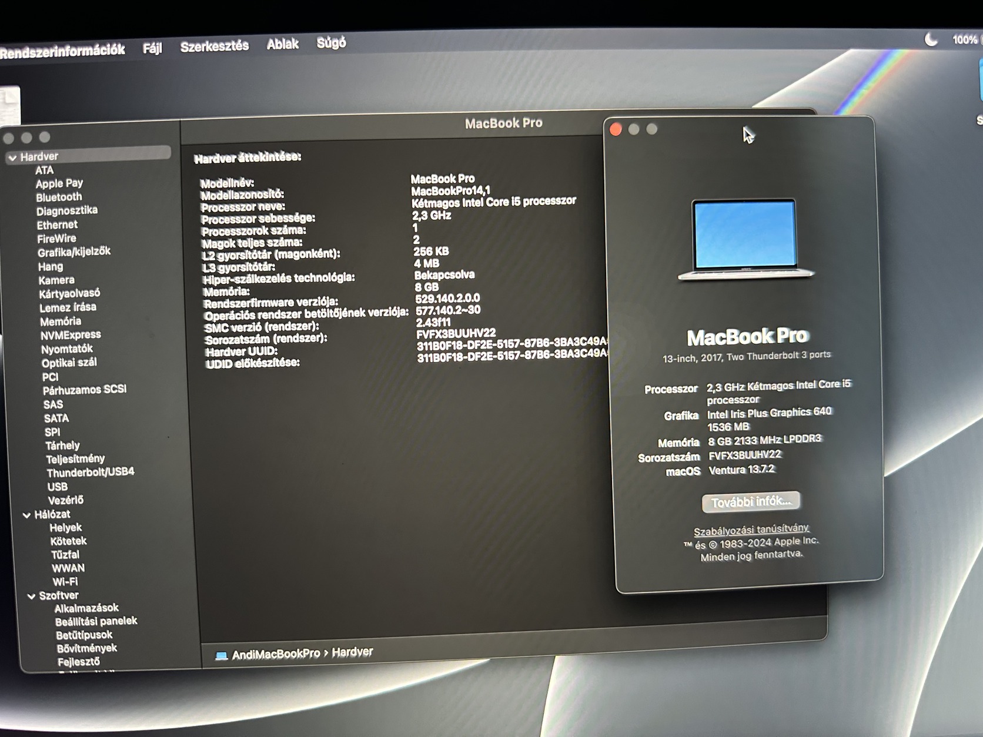Image resolution: width=983 pixels, height=737 pixels.
Task: Select SAS in the sidebar
Action: (53, 405)
